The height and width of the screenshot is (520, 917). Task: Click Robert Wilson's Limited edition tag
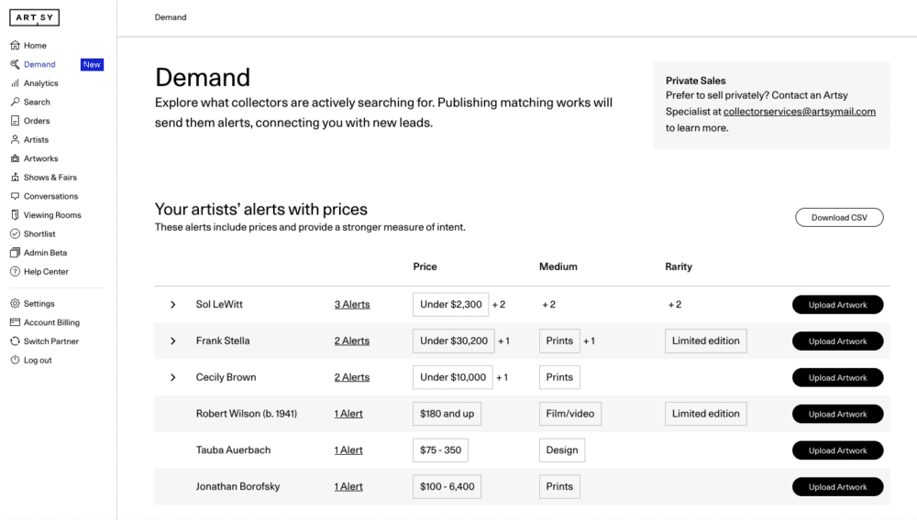click(x=706, y=414)
